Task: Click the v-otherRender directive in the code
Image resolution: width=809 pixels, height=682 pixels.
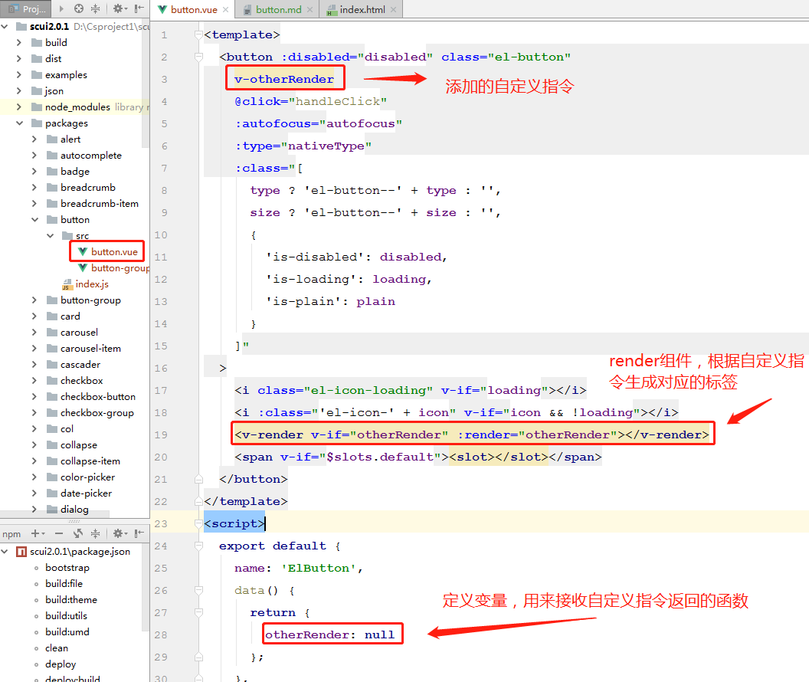Action: (x=283, y=79)
